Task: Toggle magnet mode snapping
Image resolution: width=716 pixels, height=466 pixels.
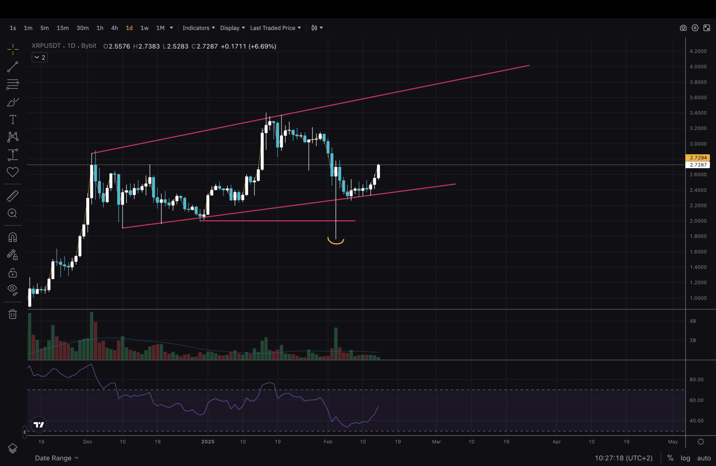Action: coord(13,237)
